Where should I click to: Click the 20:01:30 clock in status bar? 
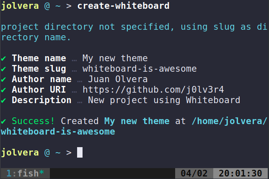point(241,173)
